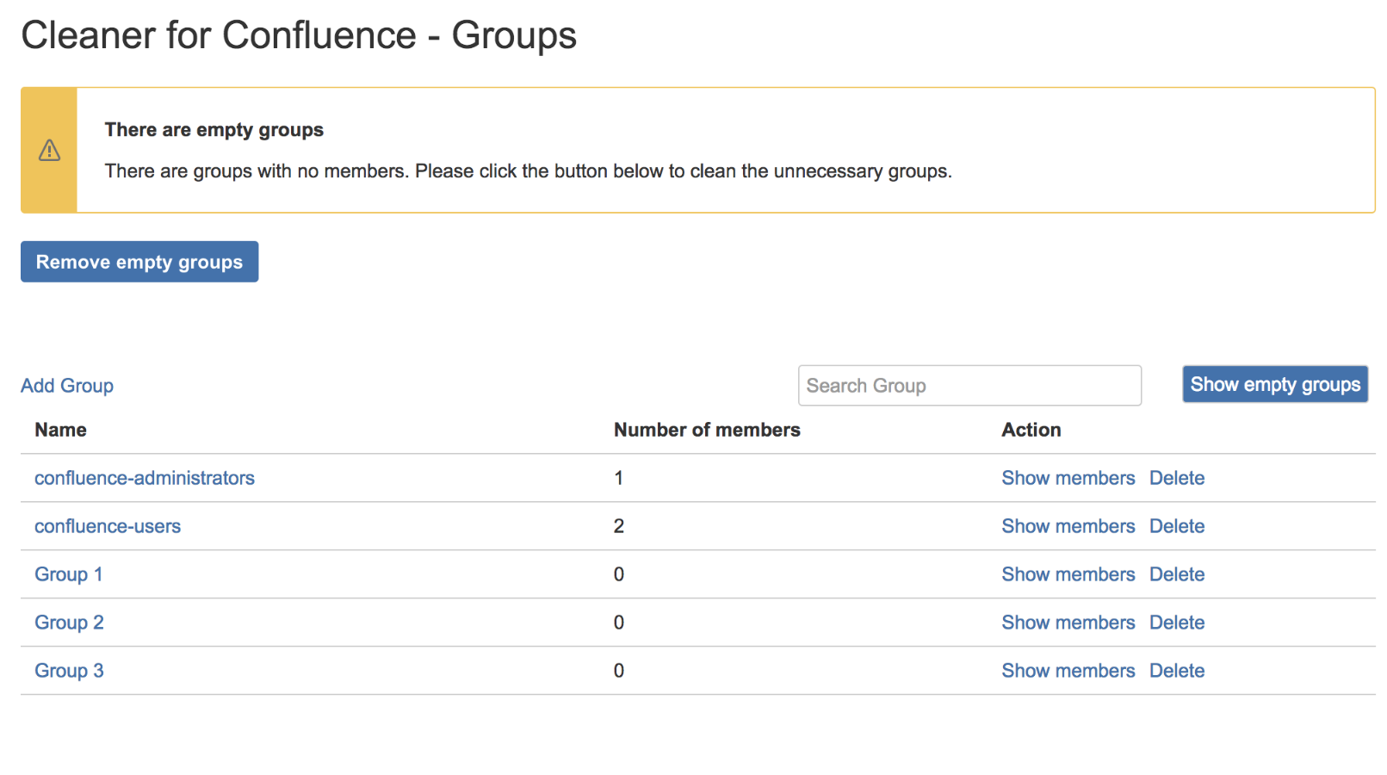Click member count 0 in Group 1 row
The height and width of the screenshot is (775, 1387).
point(618,574)
